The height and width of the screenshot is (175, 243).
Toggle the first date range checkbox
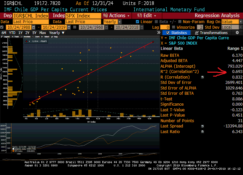(2, 27)
